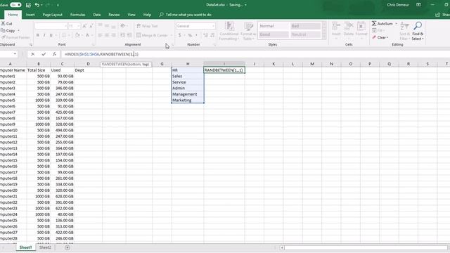Select column H header

point(188,64)
